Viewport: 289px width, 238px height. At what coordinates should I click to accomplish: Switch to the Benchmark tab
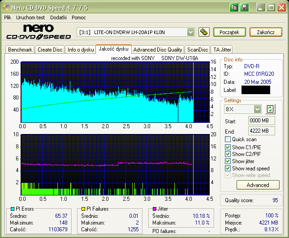tap(20, 50)
